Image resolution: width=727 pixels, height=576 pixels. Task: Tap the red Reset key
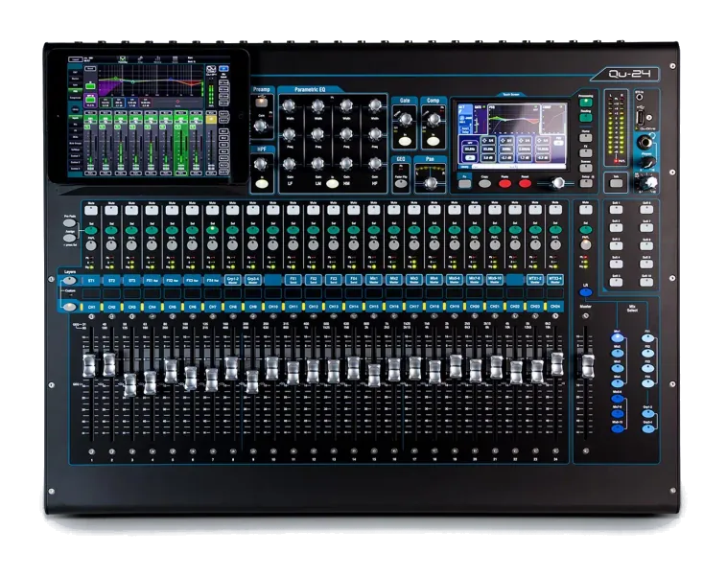click(525, 183)
